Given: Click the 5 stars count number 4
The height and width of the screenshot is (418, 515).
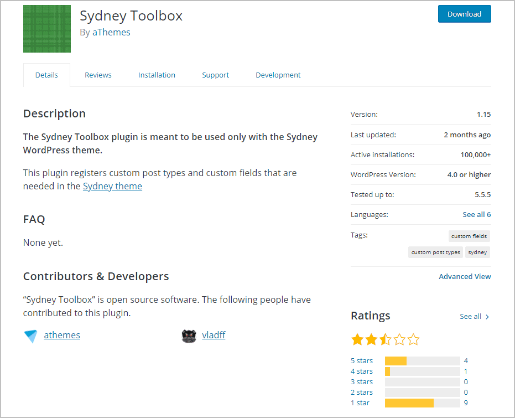Looking at the screenshot, I should coord(466,361).
